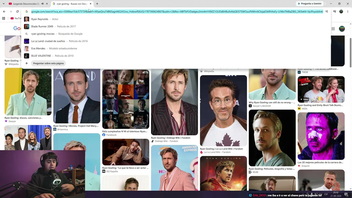Open 'Ryan Gosling: Lo que te lleva a ser actor' link
This screenshot has width=352, height=198.
pyautogui.click(x=125, y=168)
